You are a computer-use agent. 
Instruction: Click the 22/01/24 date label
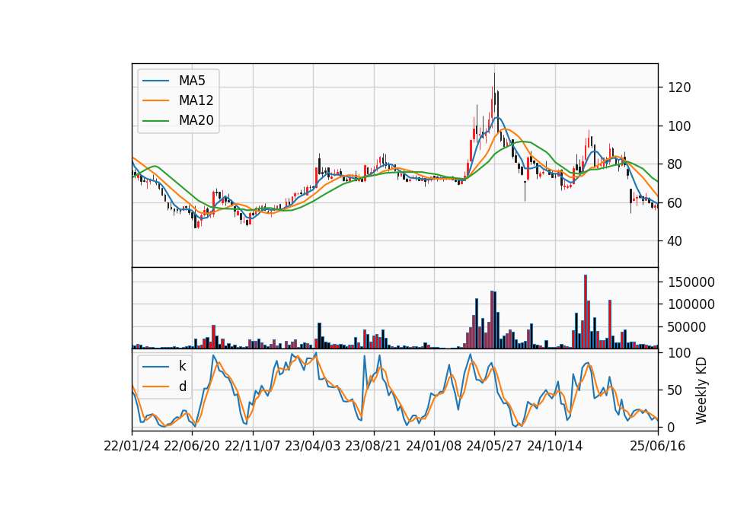pyautogui.click(x=132, y=446)
